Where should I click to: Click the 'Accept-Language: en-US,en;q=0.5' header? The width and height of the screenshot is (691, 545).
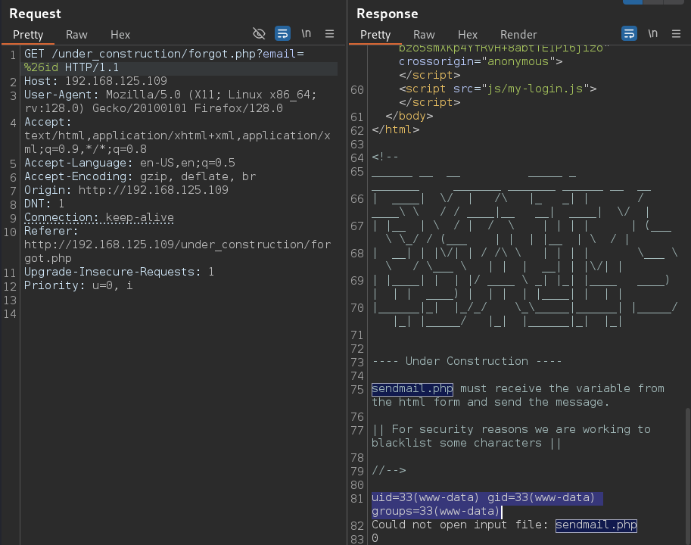[x=129, y=163]
